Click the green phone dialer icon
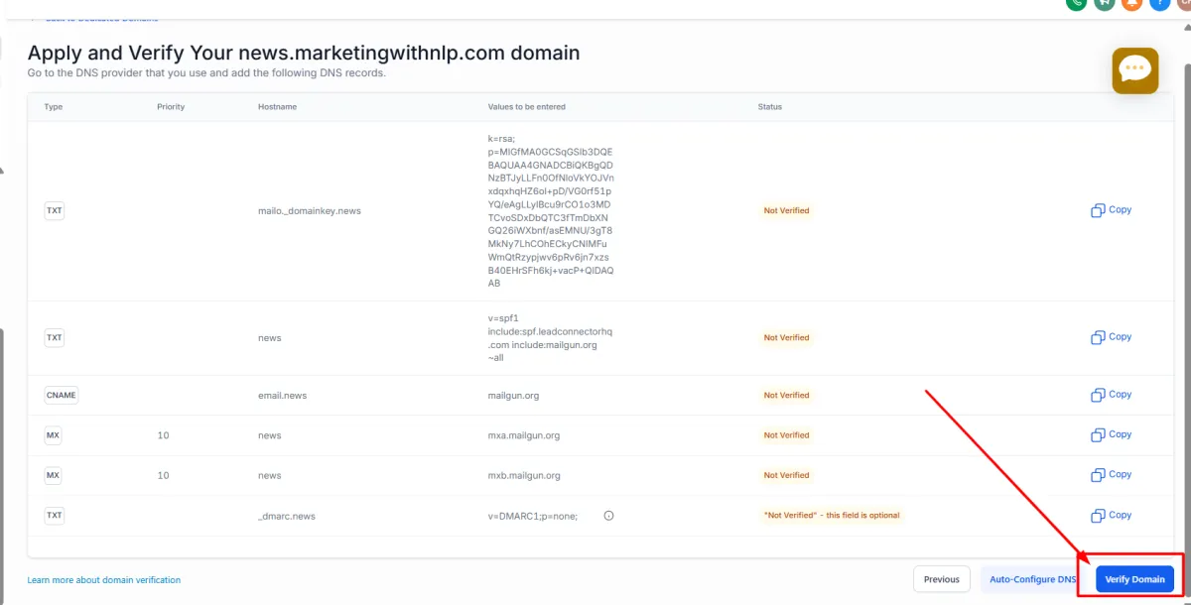This screenshot has width=1191, height=605. pos(1076,3)
